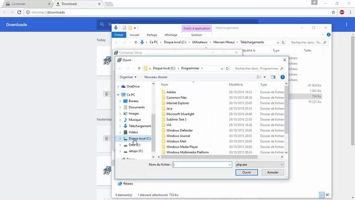Screen dimensions: 355x200
Task: Open the Downloads page three-dot menu
Action: pyautogui.click(x=346, y=24)
